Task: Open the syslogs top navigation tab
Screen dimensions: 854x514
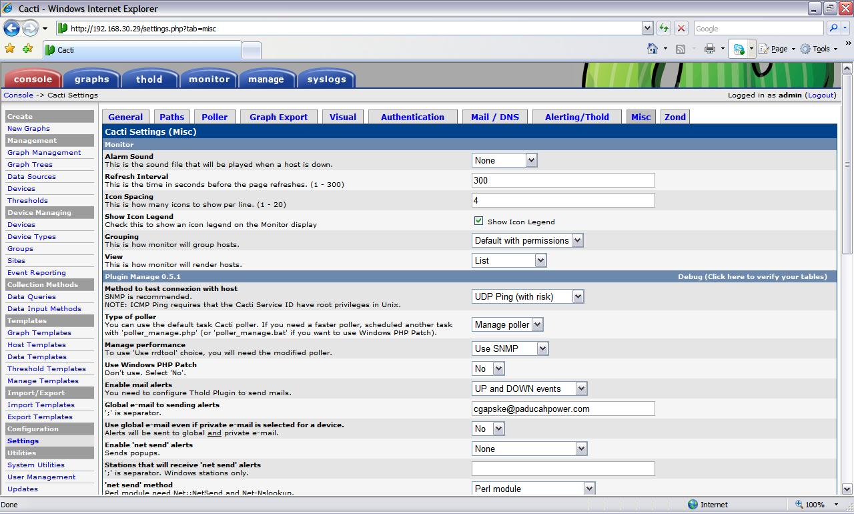Action: 326,79
